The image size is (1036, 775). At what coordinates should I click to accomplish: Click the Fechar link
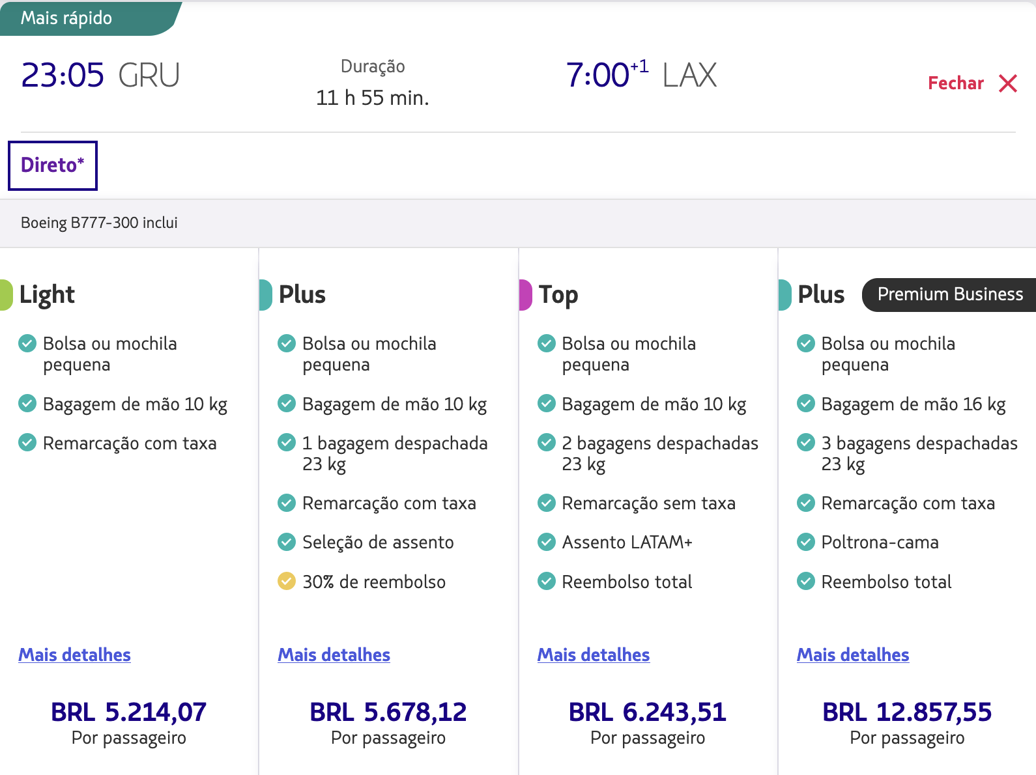tap(956, 83)
